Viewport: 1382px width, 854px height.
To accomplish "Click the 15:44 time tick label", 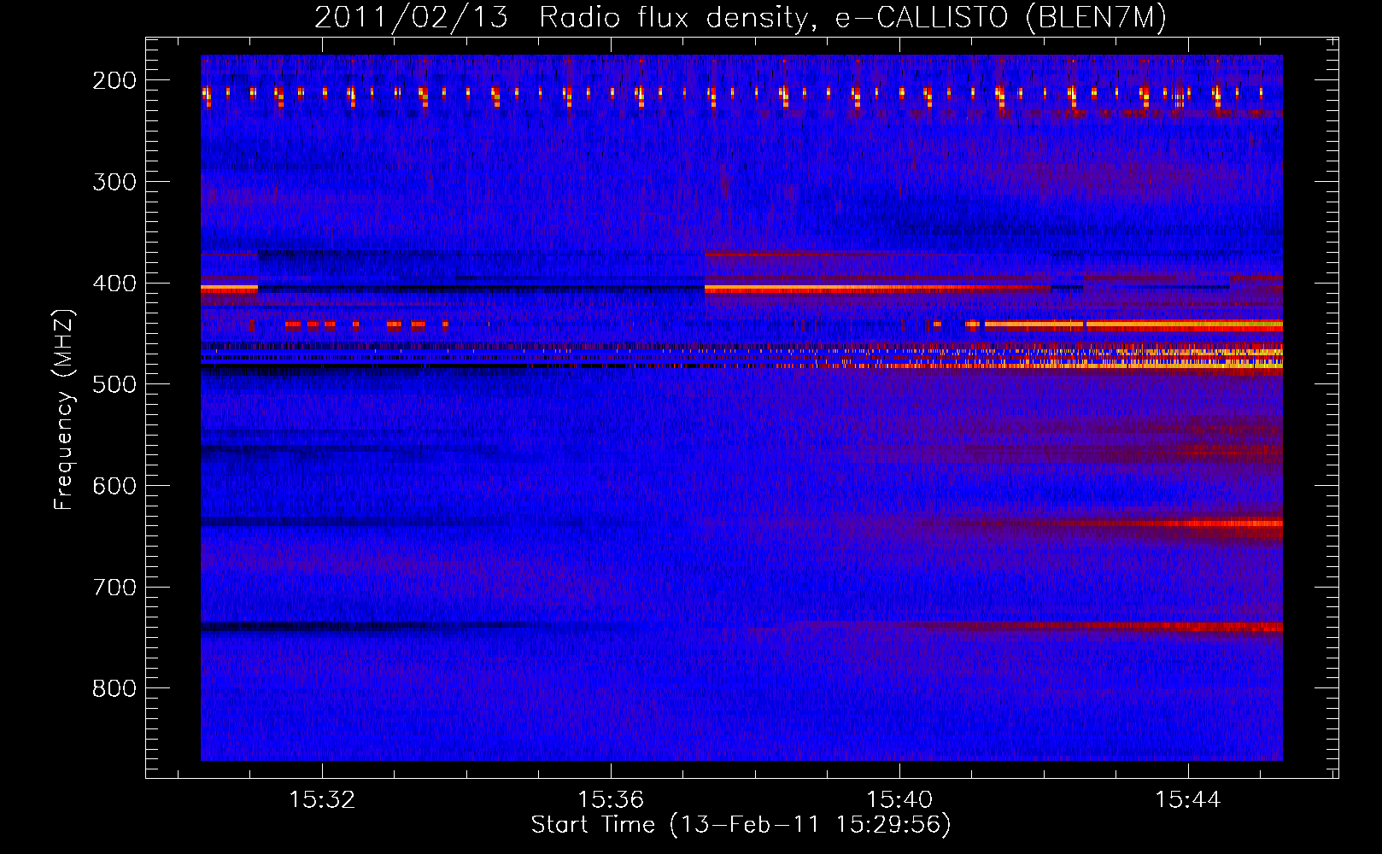I will pos(1188,800).
